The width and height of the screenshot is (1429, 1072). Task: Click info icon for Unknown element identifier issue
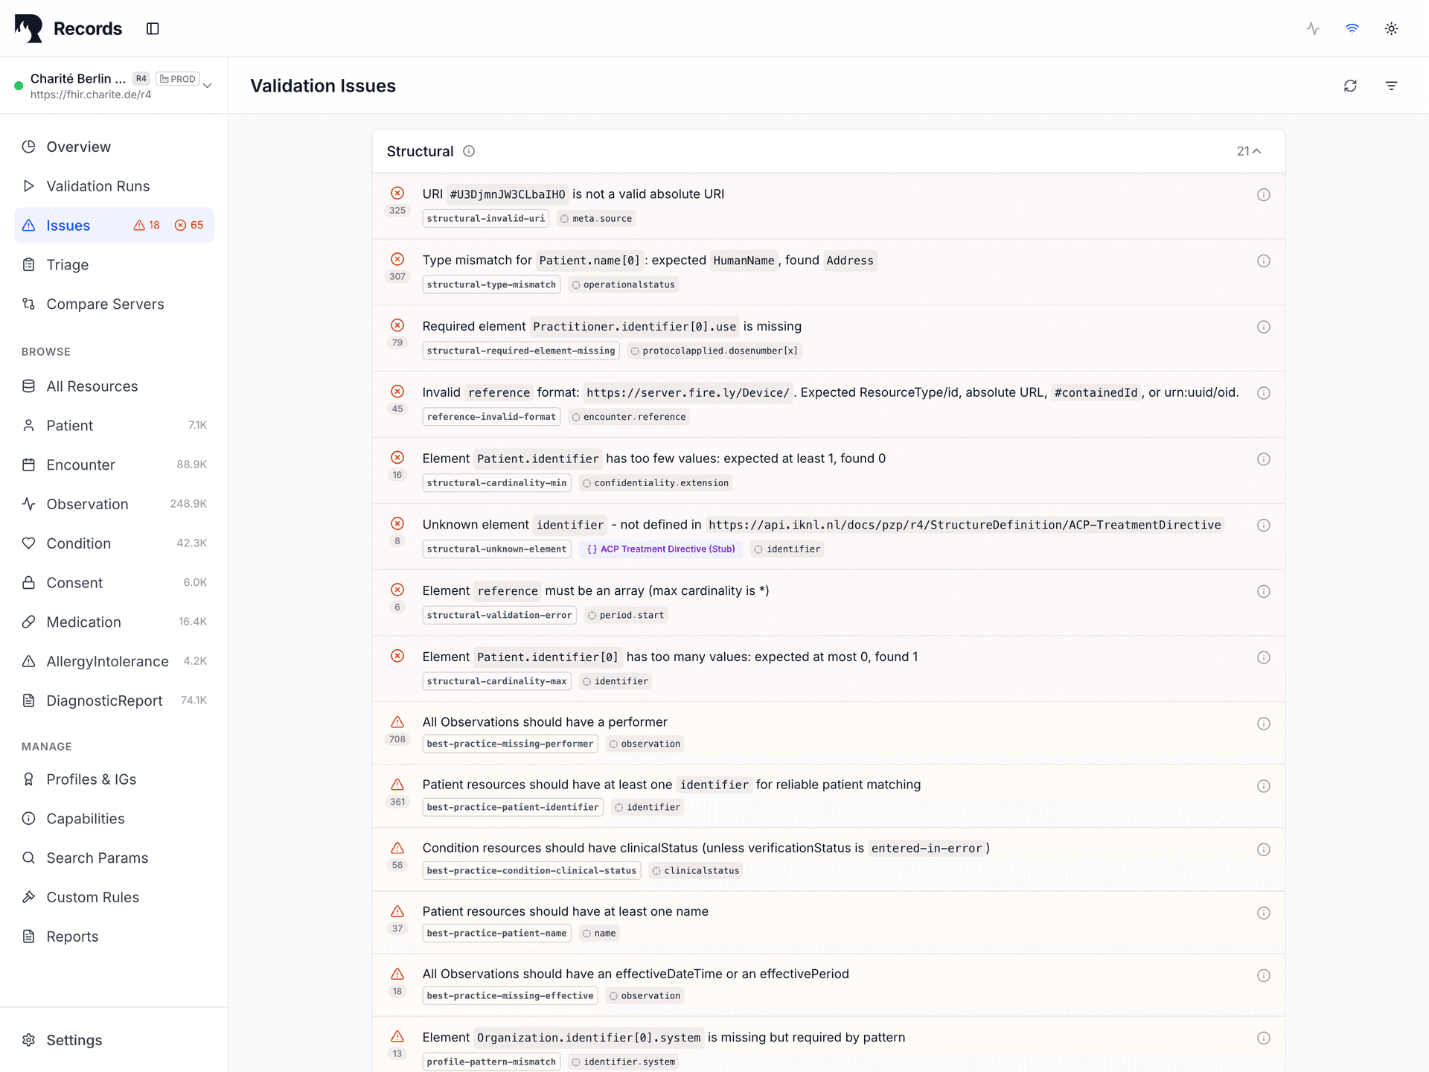[x=1263, y=526]
